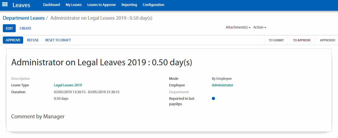Select the Approved status stage
Image resolution: width=338 pixels, height=138 pixels.
click(327, 40)
